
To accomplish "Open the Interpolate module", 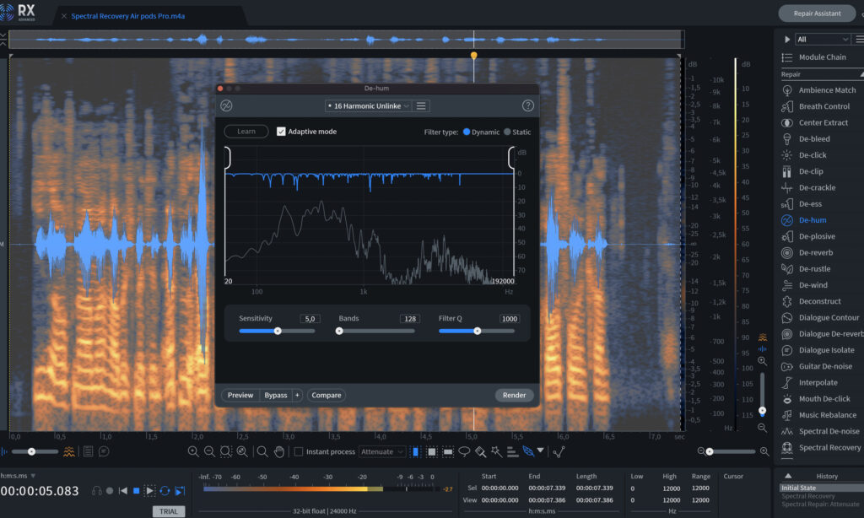I will tap(809, 382).
